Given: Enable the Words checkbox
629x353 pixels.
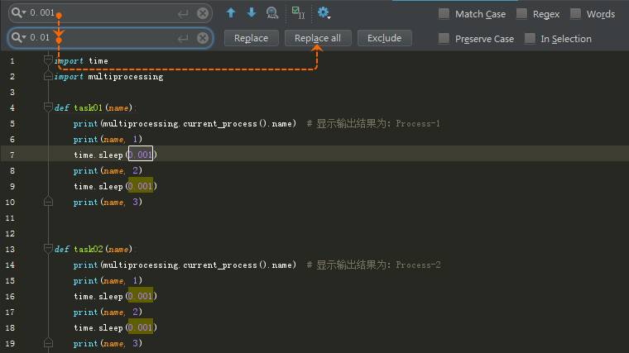Looking at the screenshot, I should click(575, 14).
